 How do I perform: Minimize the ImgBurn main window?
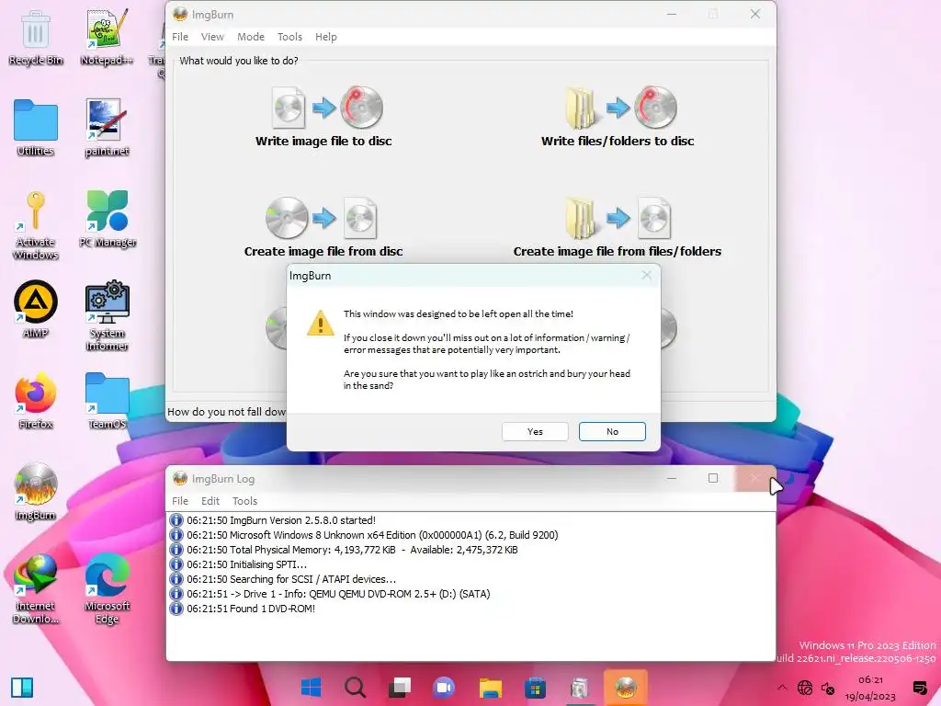[x=672, y=14]
